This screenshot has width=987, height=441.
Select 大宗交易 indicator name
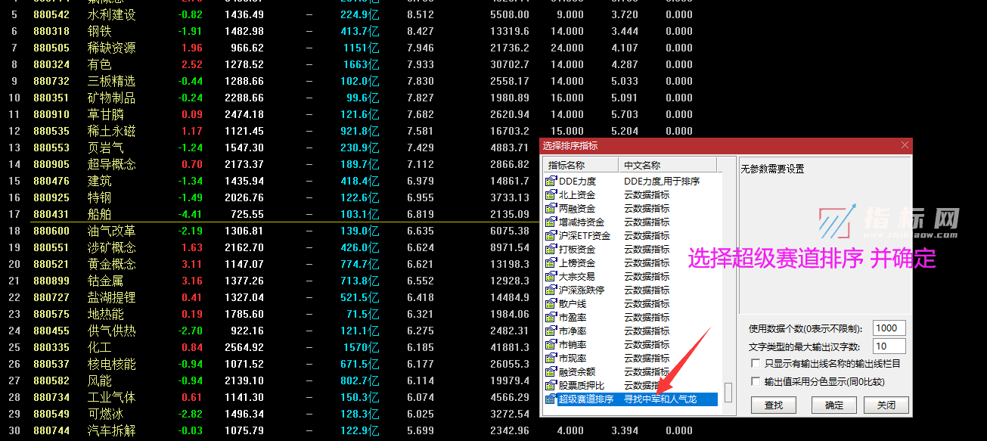click(577, 277)
